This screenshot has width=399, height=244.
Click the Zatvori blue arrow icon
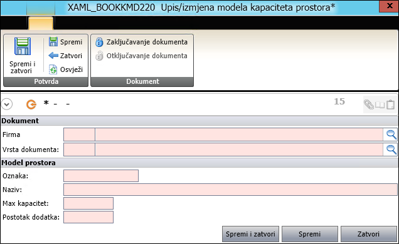pyautogui.click(x=53, y=55)
